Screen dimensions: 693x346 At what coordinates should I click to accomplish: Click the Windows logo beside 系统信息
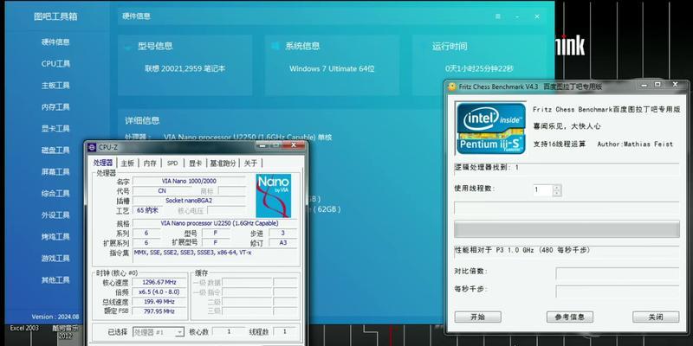275,46
